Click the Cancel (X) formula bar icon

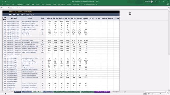14,8
